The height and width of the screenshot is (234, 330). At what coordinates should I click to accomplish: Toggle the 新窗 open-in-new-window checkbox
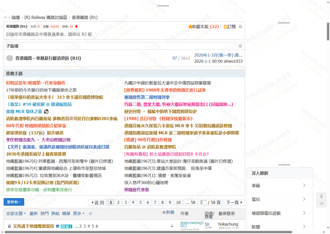(x=164, y=212)
